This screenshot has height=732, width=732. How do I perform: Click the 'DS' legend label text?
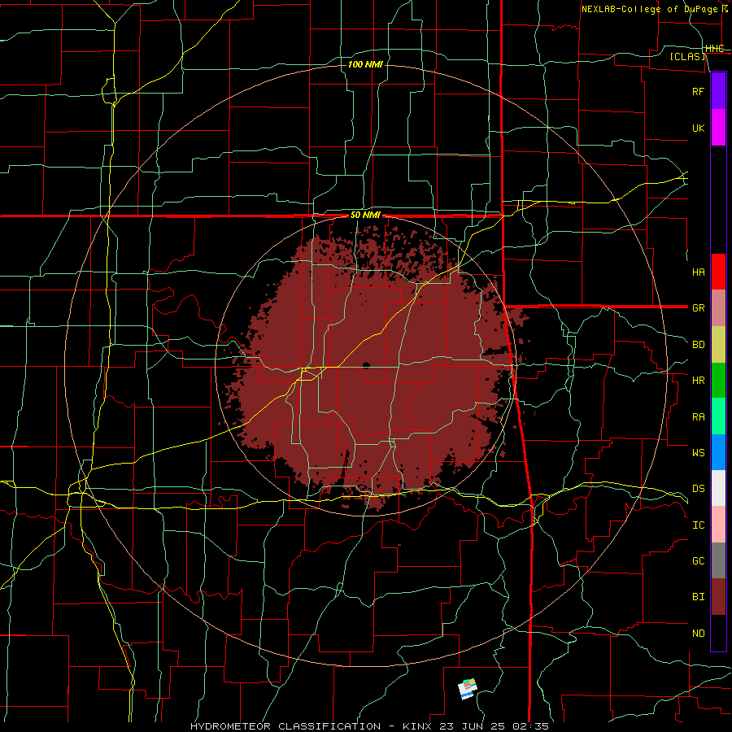point(698,489)
